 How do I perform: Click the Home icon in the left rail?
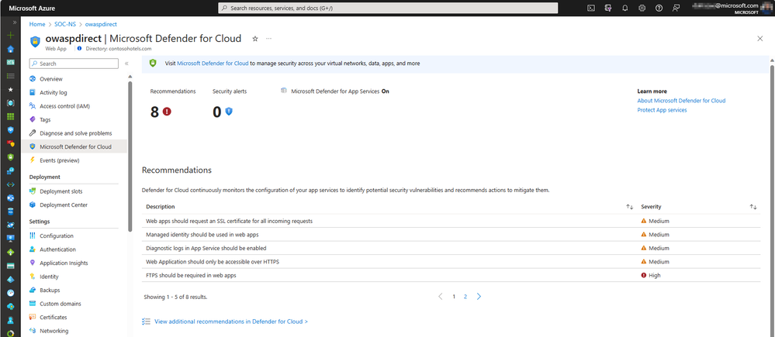(10, 49)
